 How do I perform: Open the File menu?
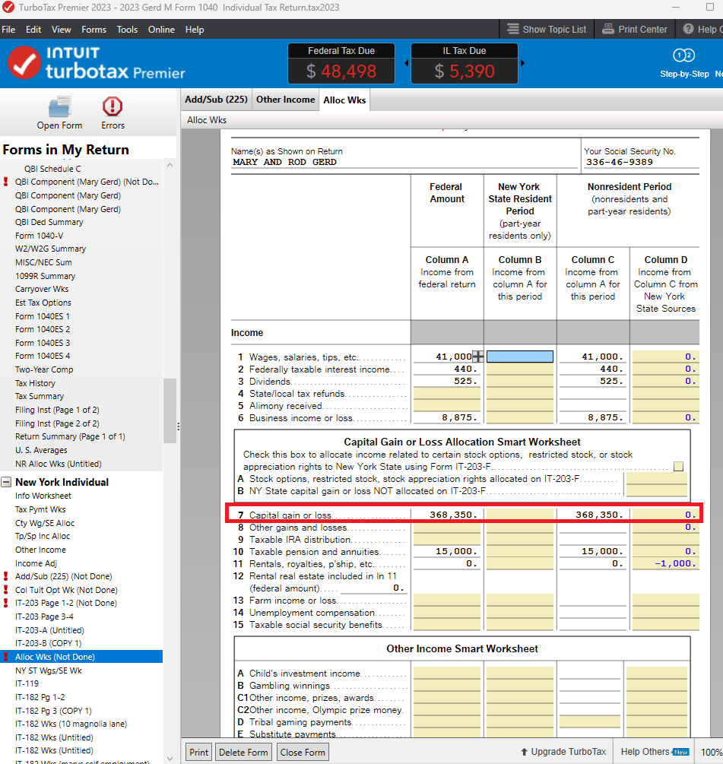[8, 29]
